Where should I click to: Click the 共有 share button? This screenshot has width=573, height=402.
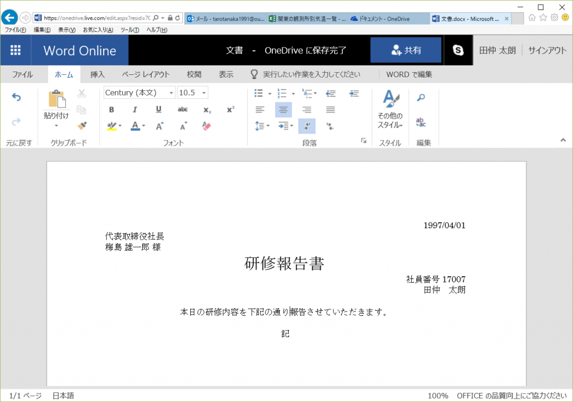pyautogui.click(x=406, y=50)
